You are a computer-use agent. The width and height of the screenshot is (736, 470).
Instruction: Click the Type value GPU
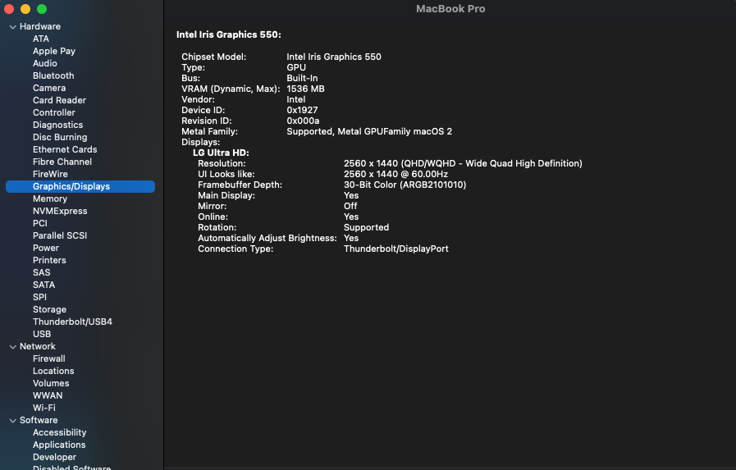(296, 67)
